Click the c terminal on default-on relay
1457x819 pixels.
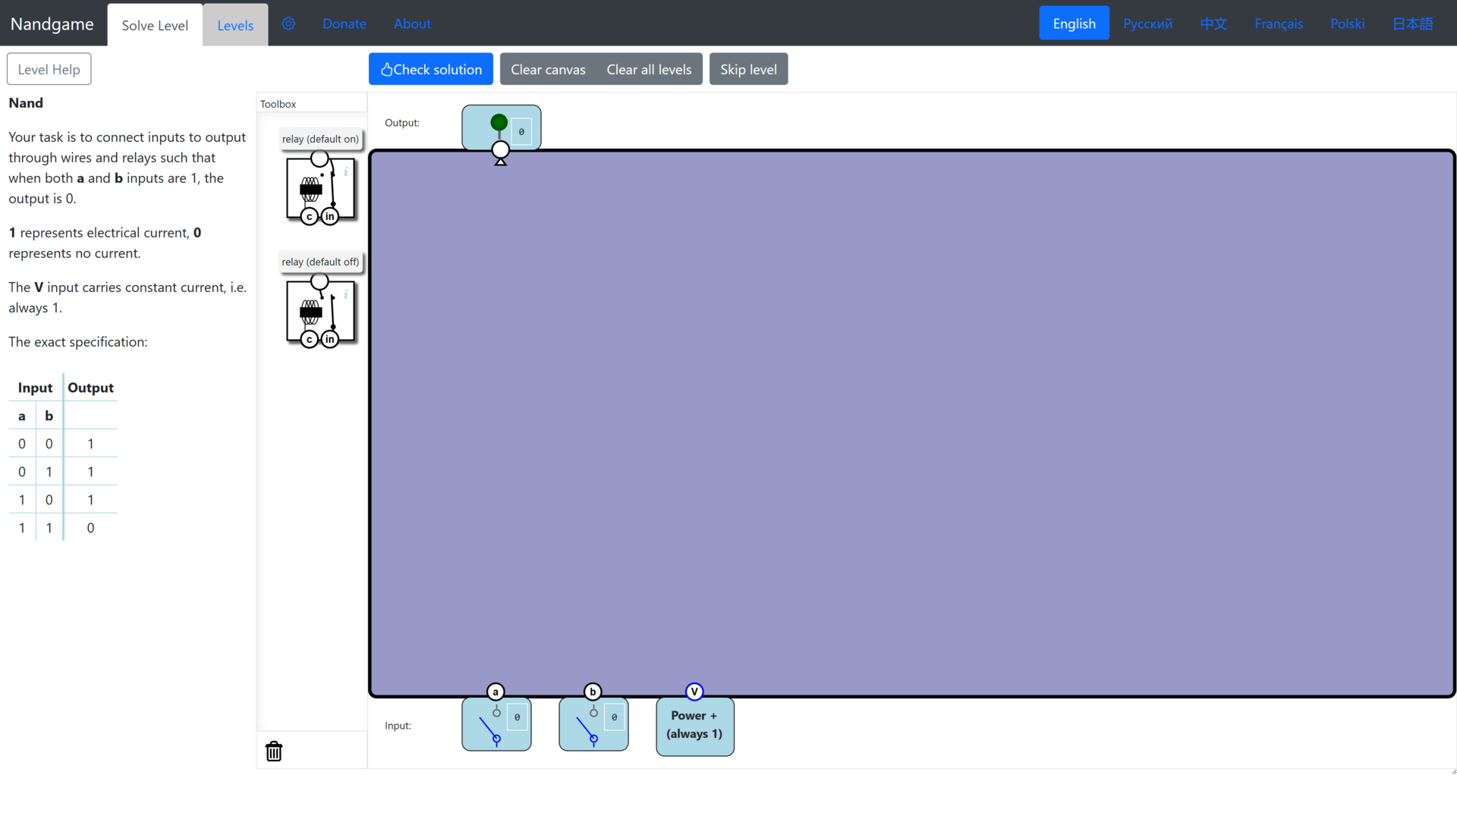(309, 217)
